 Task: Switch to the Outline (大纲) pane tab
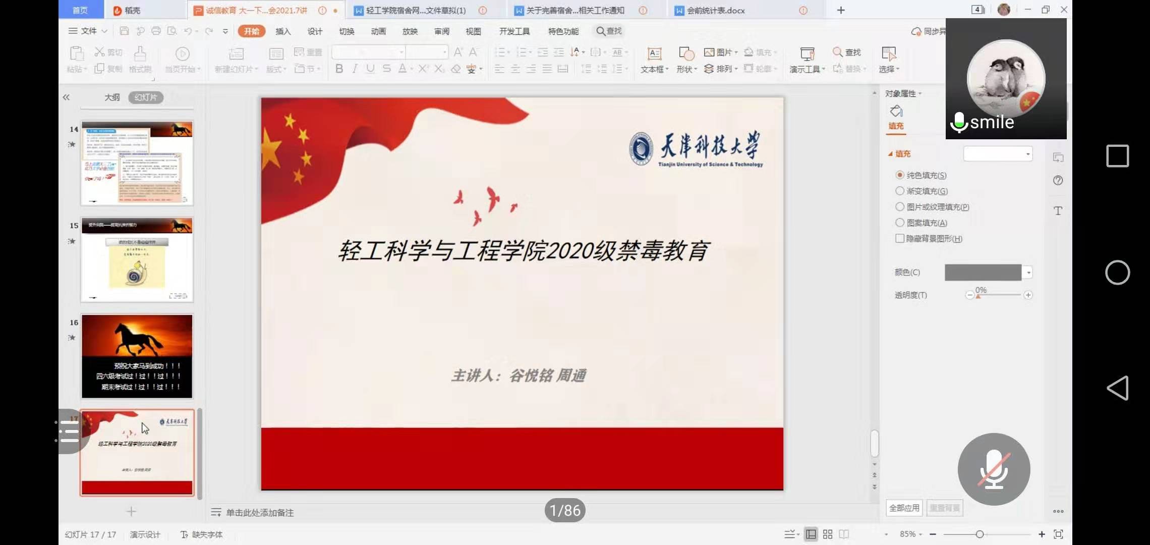(112, 97)
